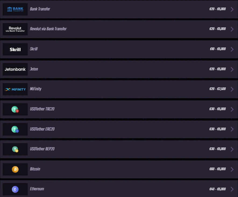
Task: Open the MiFinity payment chevron
Action: [232, 89]
